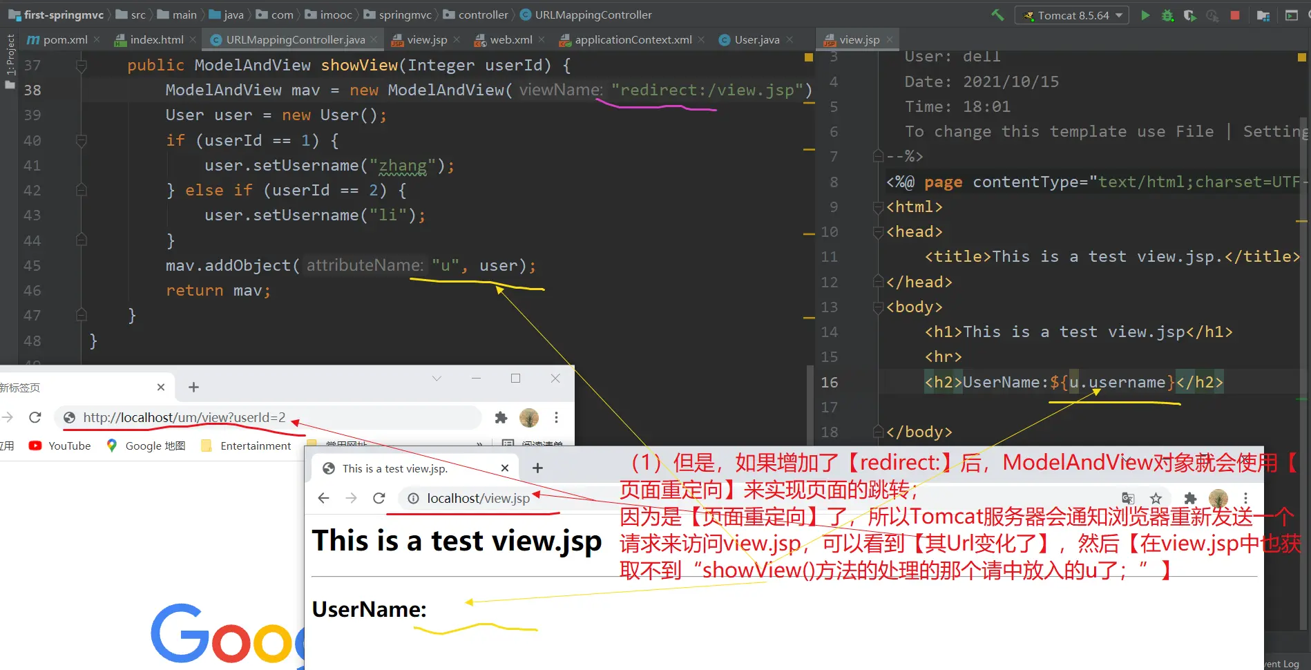1311x670 pixels.
Task: Open the User.java editor tab
Action: pyautogui.click(x=756, y=40)
